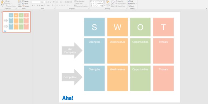208x104 pixels.
Task: Click the Copy command
Action: (x=8, y=4)
